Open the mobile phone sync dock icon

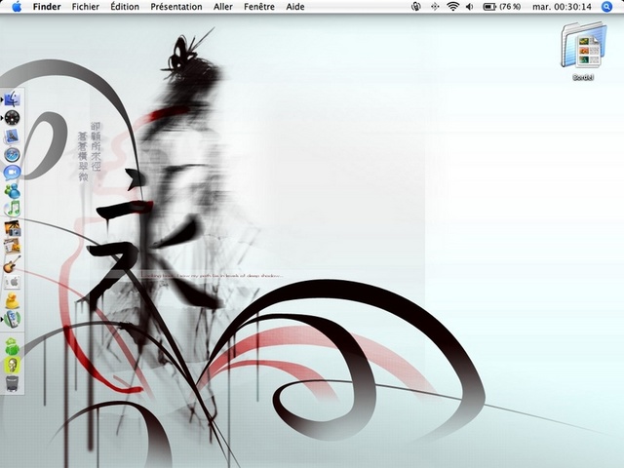coord(13,319)
